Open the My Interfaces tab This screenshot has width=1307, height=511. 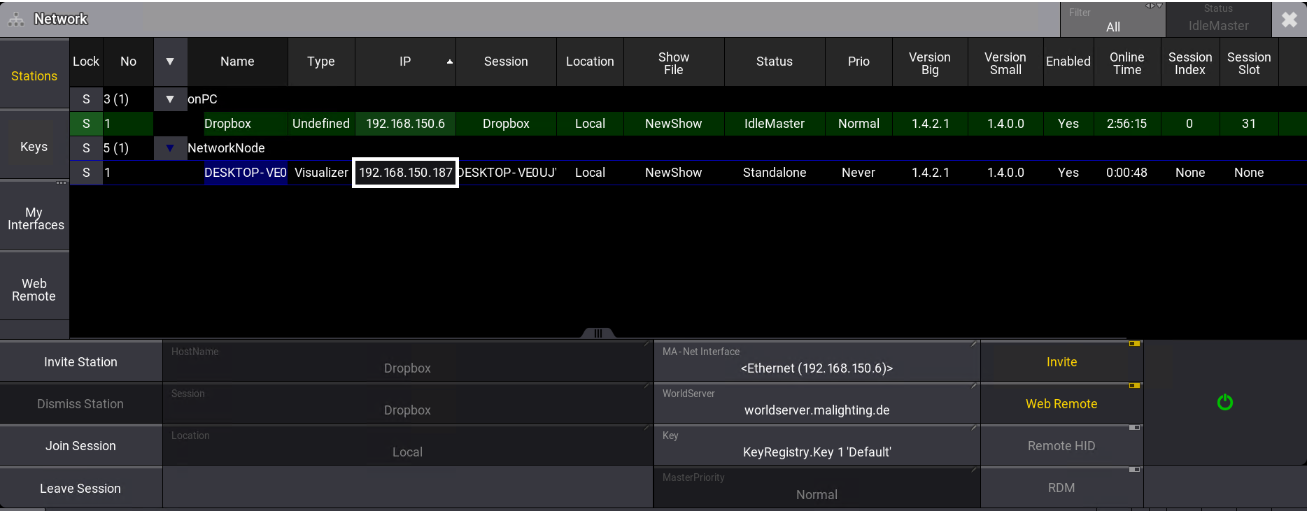34,218
